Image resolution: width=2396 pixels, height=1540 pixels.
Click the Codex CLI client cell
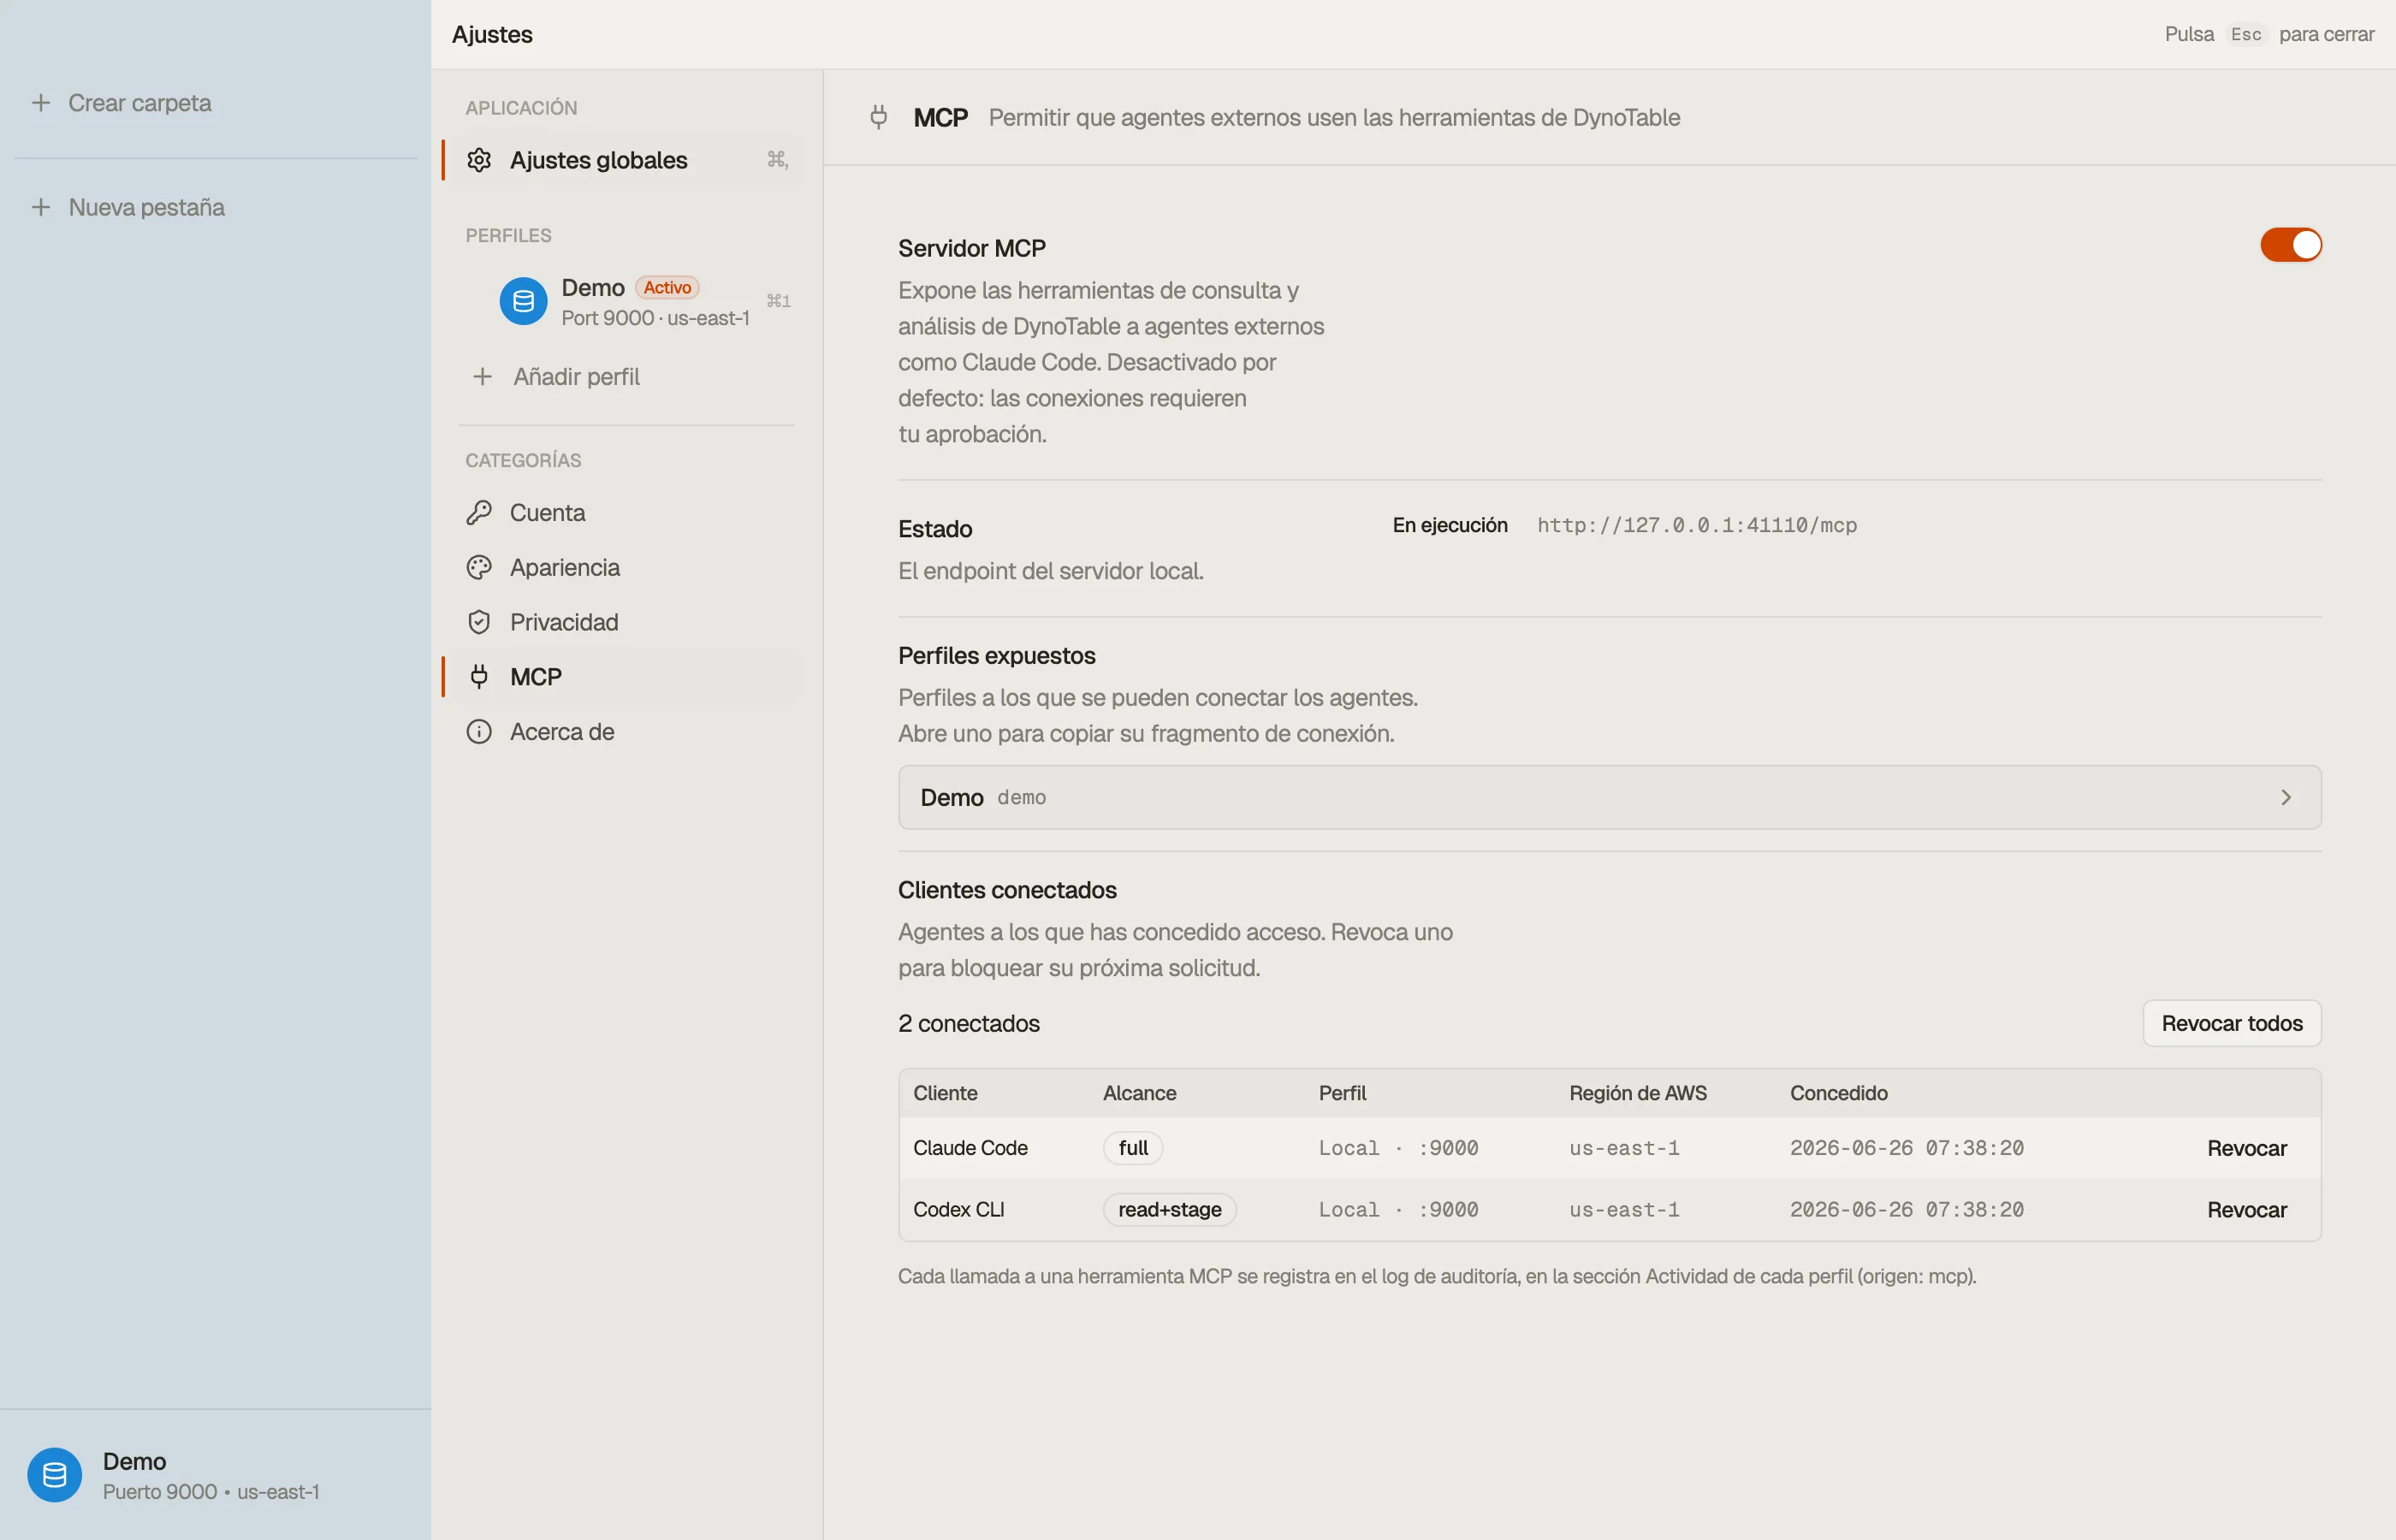tap(958, 1210)
